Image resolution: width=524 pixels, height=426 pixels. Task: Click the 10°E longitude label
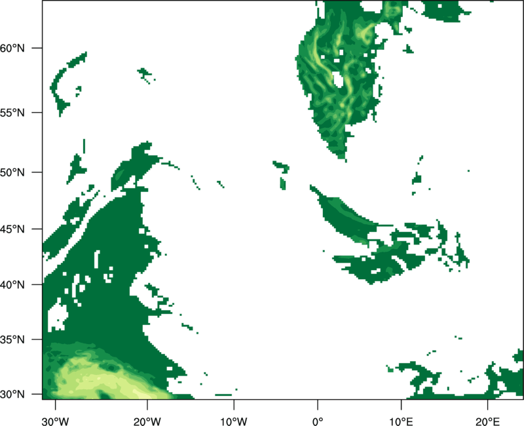pos(402,421)
